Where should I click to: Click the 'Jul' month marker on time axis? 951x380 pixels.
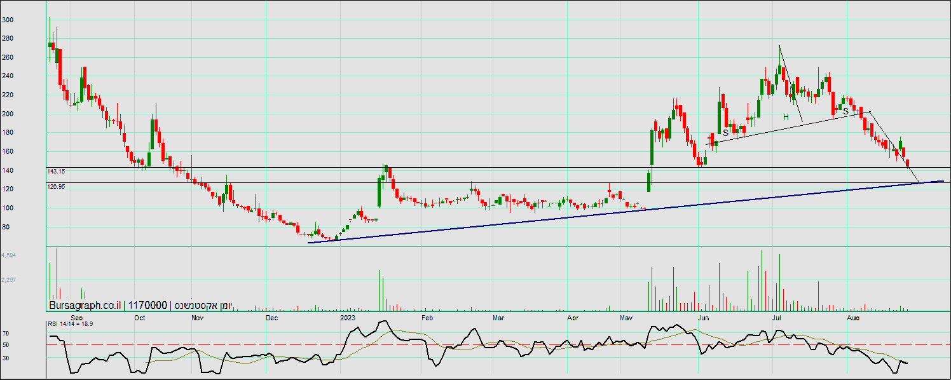point(777,317)
